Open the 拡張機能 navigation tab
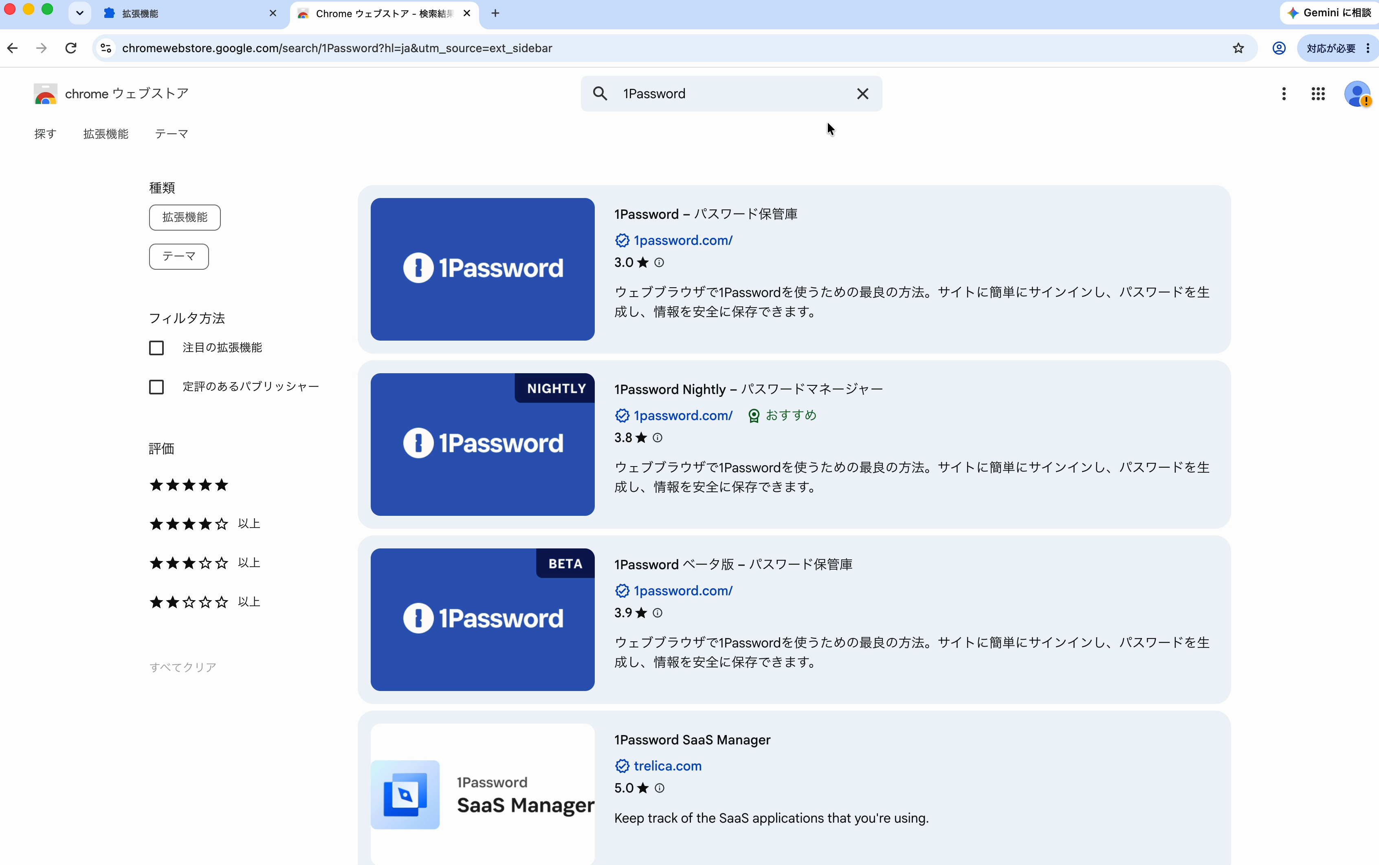The height and width of the screenshot is (865, 1379). 106,134
